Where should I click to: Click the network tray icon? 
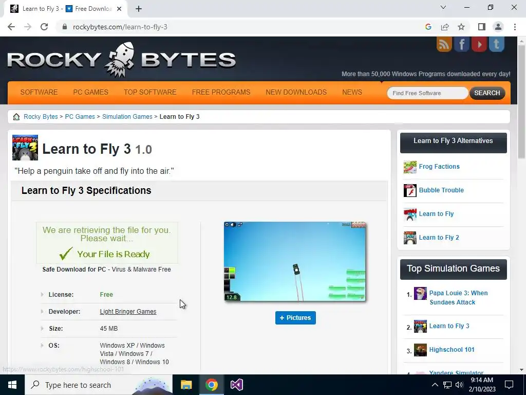[x=447, y=385]
